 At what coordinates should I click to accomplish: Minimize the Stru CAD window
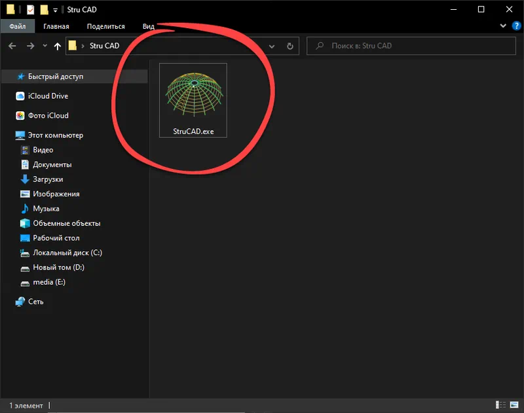[453, 9]
